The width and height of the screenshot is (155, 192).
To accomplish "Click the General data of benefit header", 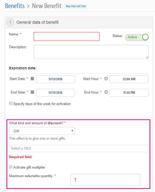I will click(37, 22).
